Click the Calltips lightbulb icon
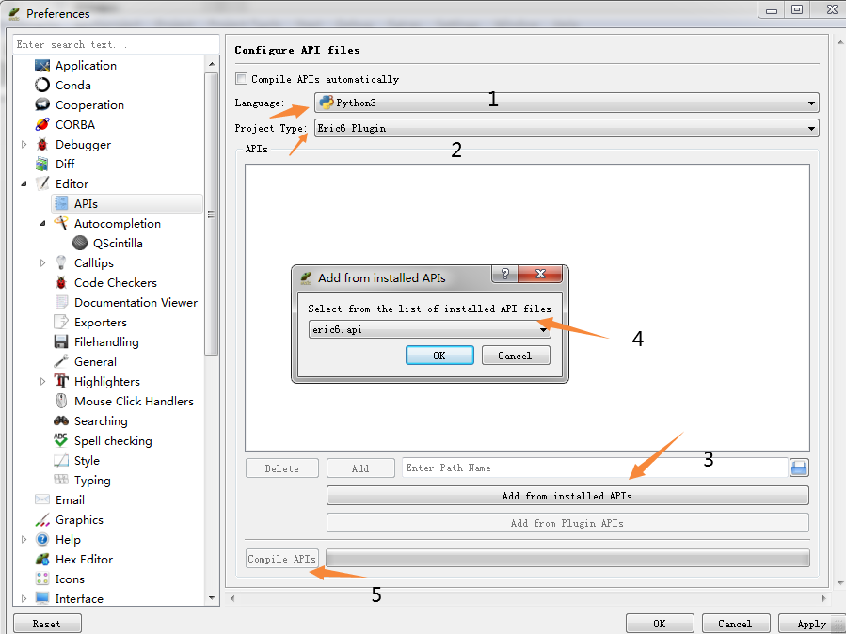This screenshot has height=634, width=846. (61, 262)
